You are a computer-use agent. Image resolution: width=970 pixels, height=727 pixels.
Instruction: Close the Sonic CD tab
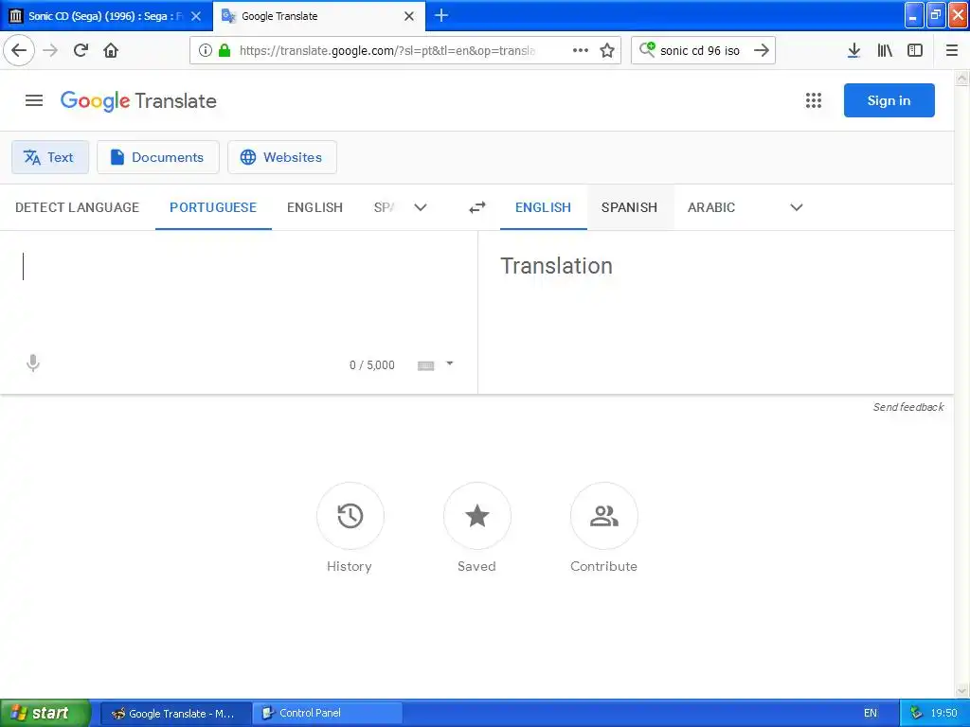196,16
